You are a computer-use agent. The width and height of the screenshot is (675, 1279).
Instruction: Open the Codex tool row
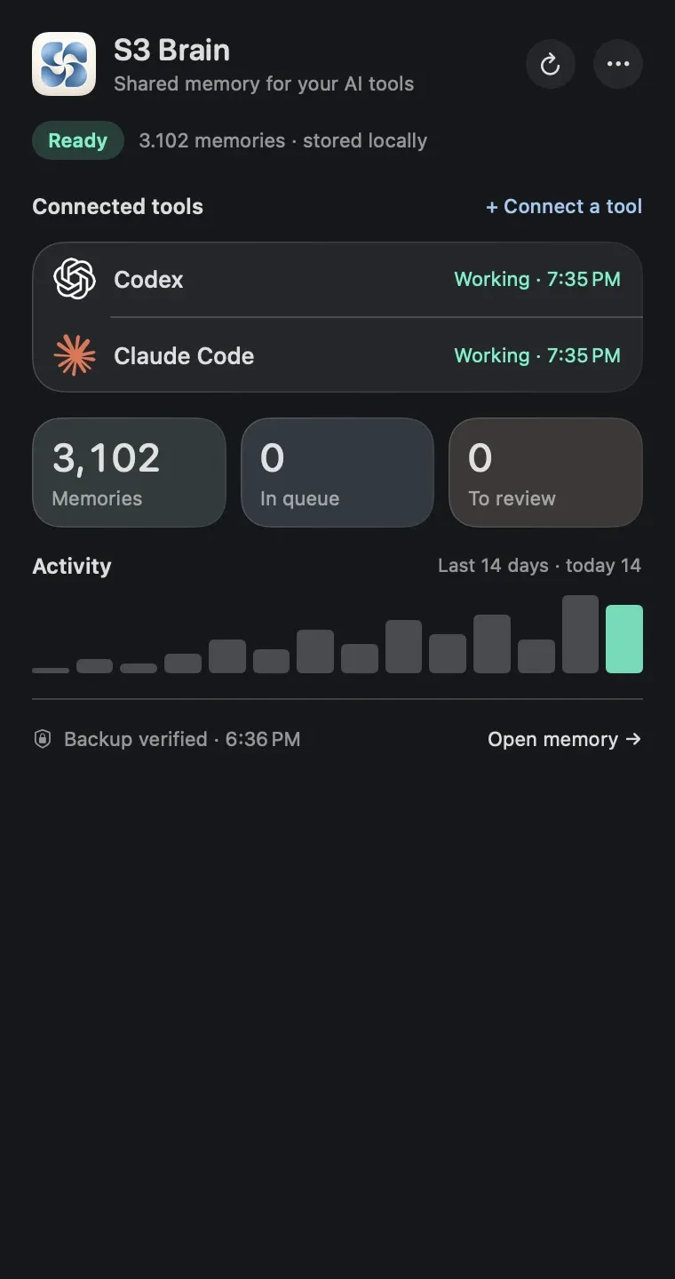337,279
